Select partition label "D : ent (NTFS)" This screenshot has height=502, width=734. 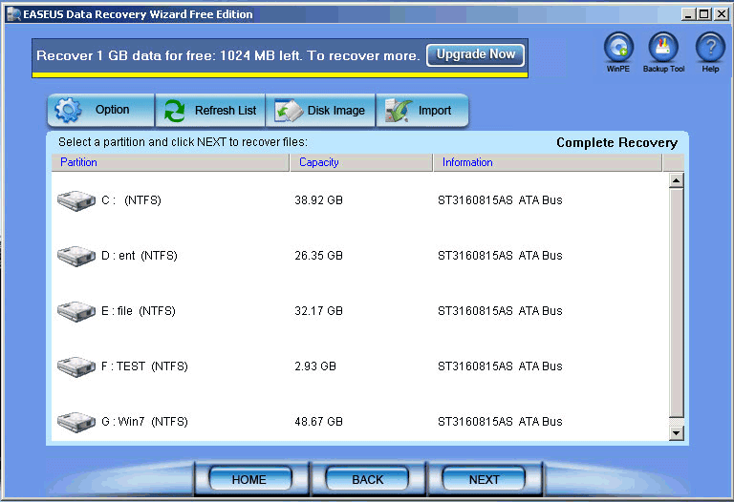point(140,256)
